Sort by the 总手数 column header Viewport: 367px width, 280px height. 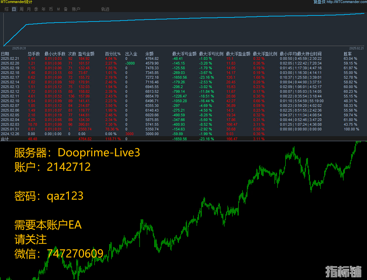(x=34, y=54)
